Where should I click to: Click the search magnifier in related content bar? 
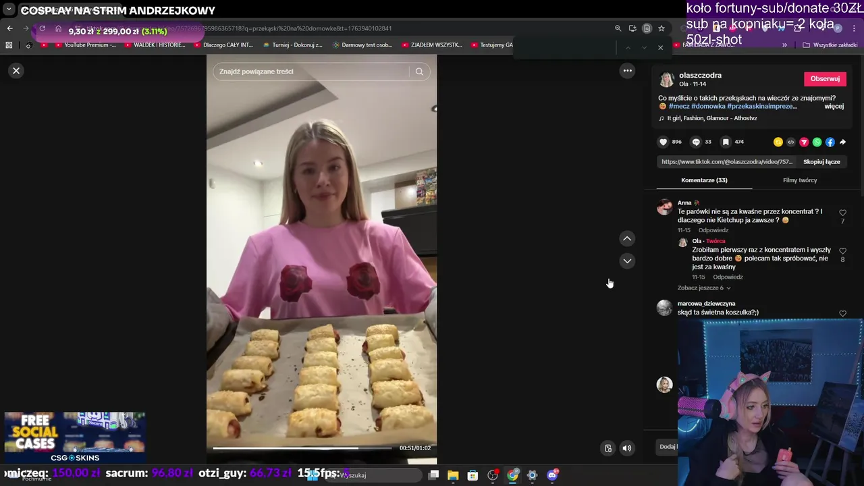tap(419, 72)
